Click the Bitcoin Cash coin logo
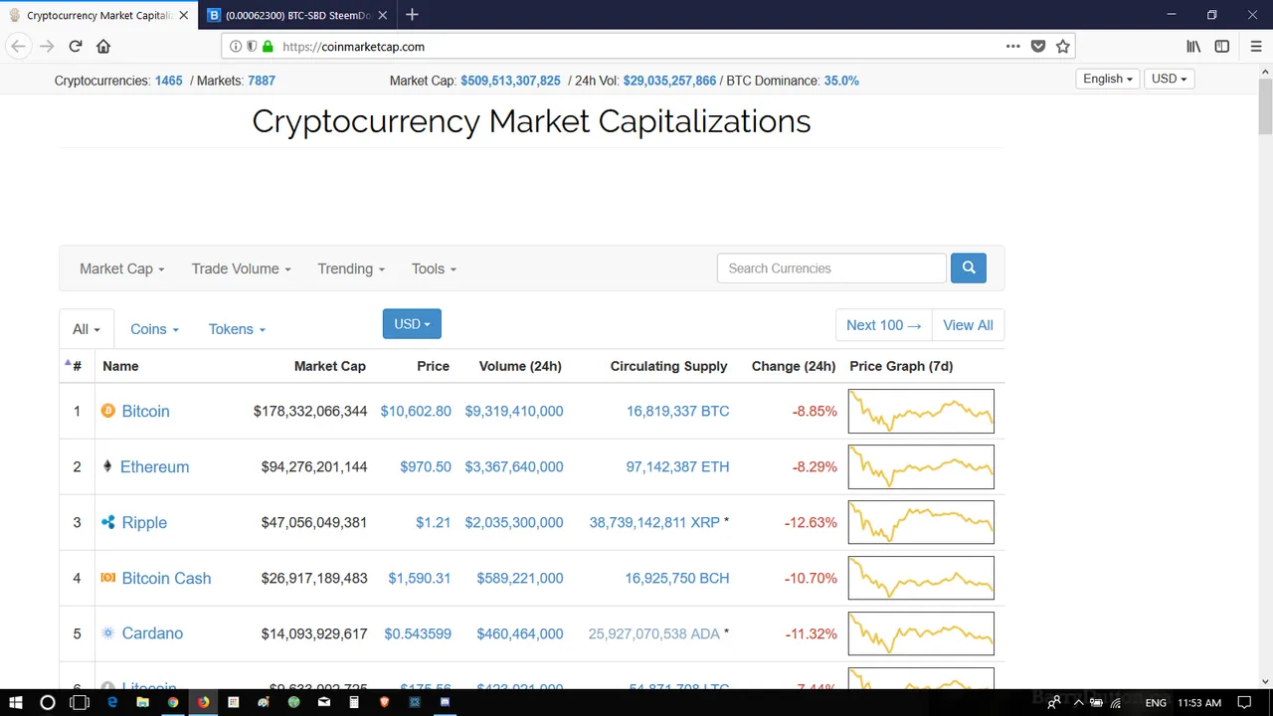Image resolution: width=1273 pixels, height=716 pixels. coord(108,578)
